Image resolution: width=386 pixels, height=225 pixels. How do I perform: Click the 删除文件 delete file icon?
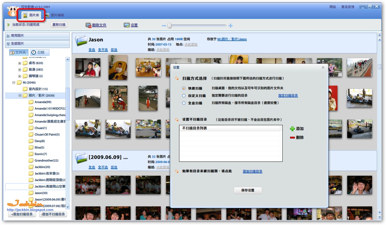pyautogui.click(x=88, y=25)
